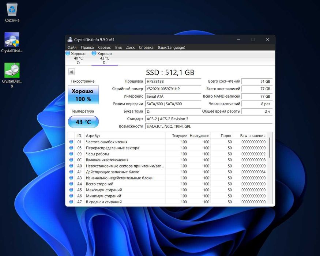Select the Всего стираний row
Viewport: 320px width, 256px height.
(167, 184)
